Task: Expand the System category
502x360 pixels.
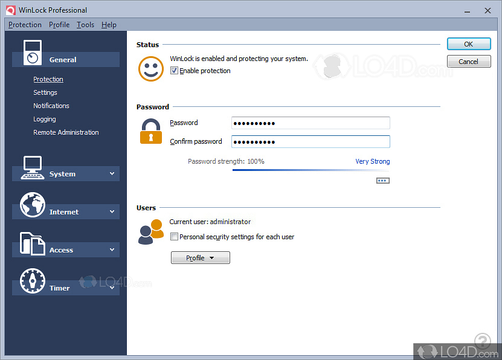Action: click(x=112, y=173)
